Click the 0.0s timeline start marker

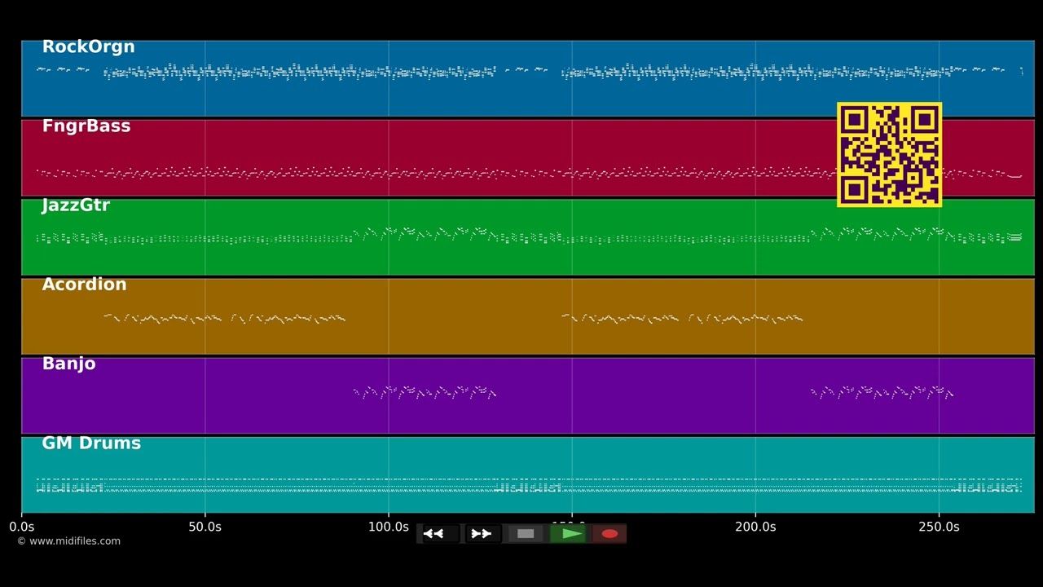(22, 527)
